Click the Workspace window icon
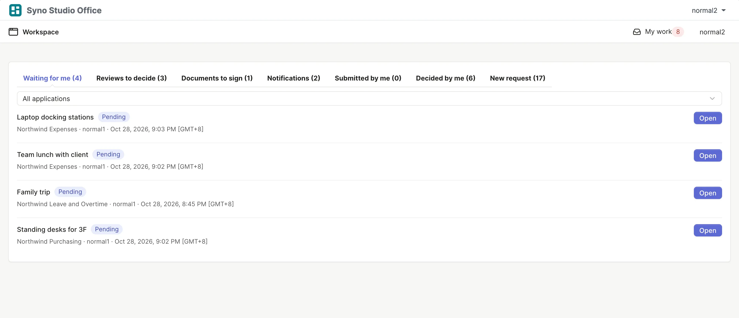The width and height of the screenshot is (739, 318). pos(13,32)
